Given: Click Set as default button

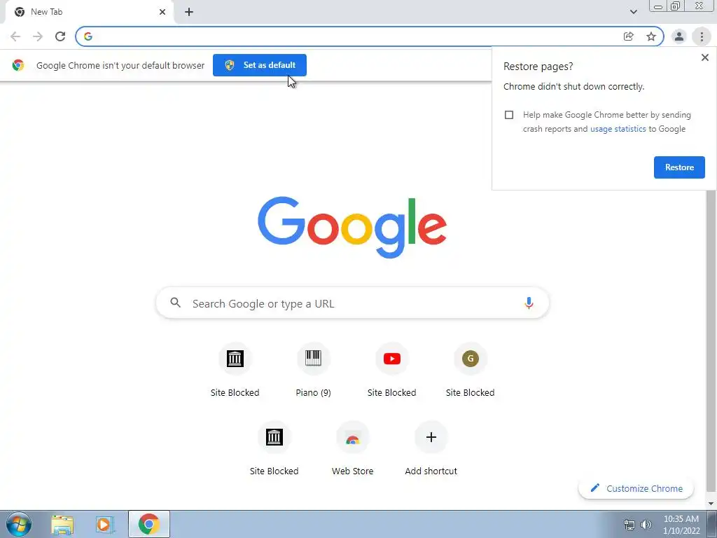Looking at the screenshot, I should tap(260, 65).
